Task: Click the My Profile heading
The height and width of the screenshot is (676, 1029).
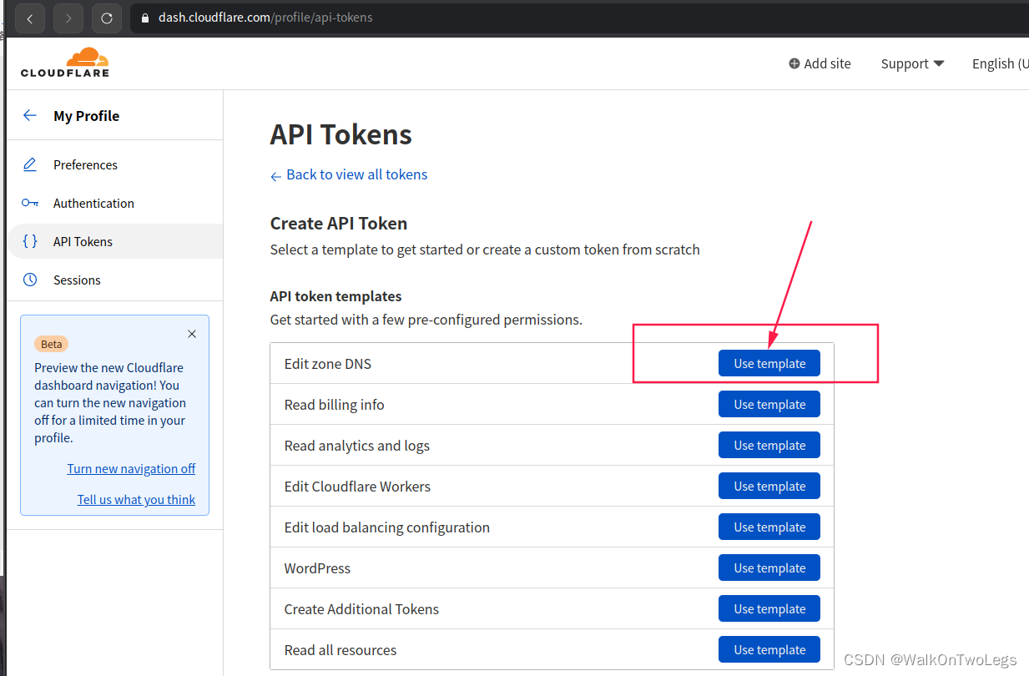Action: tap(87, 116)
